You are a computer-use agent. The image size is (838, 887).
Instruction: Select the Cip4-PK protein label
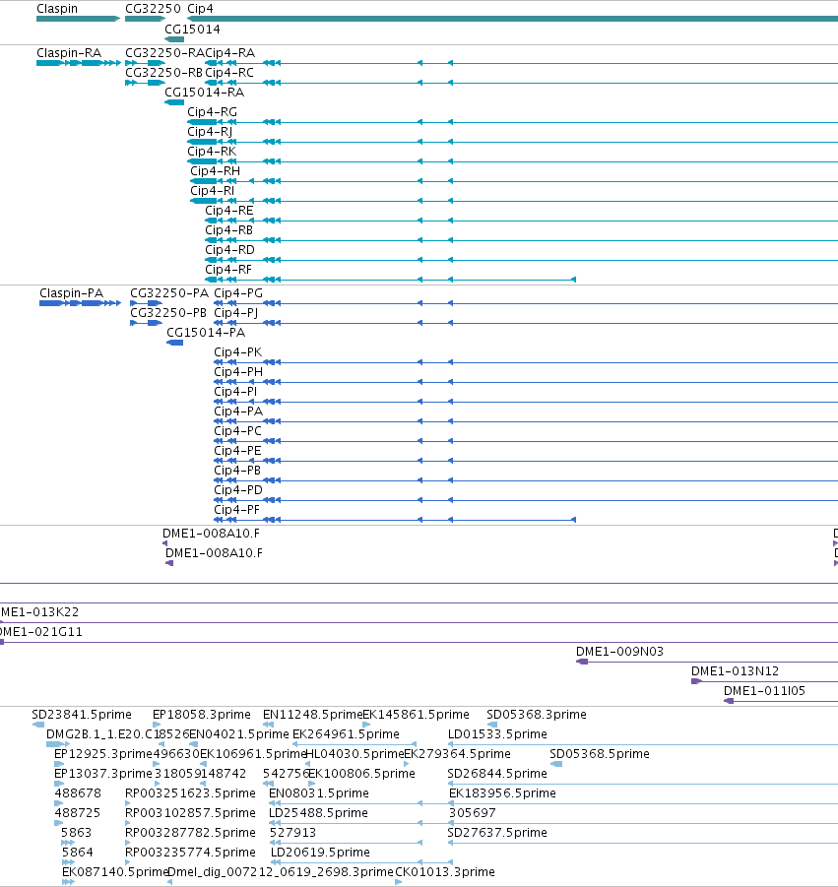pyautogui.click(x=237, y=352)
